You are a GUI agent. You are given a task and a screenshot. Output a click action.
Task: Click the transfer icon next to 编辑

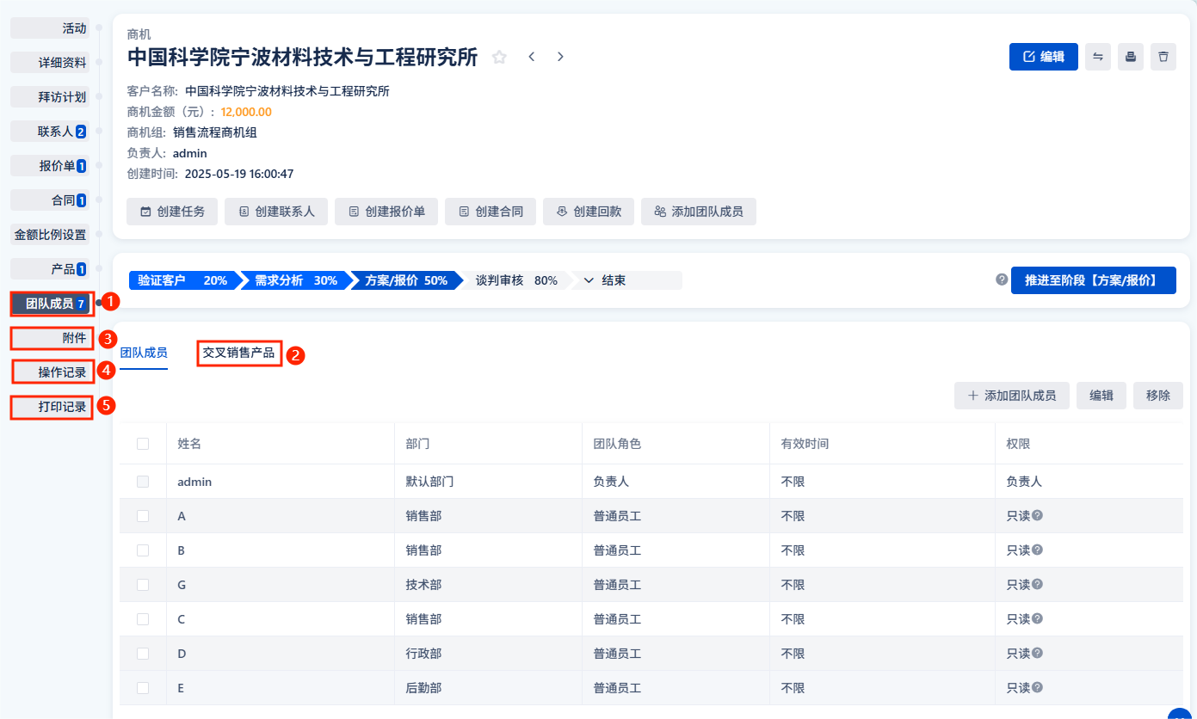1098,57
